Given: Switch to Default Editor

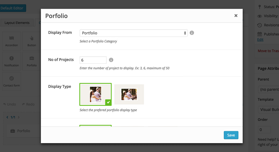Looking at the screenshot, I should pos(12,8).
